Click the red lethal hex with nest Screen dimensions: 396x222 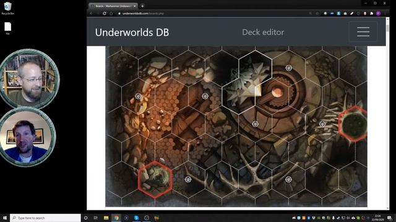[x=155, y=179]
